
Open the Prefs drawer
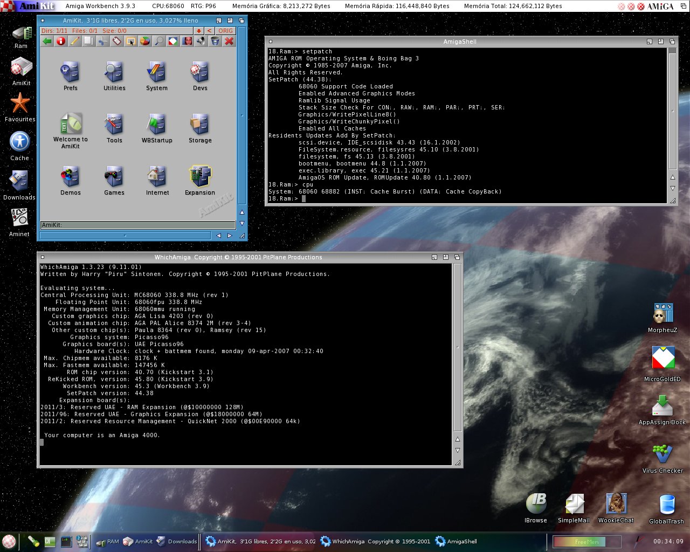click(x=71, y=76)
